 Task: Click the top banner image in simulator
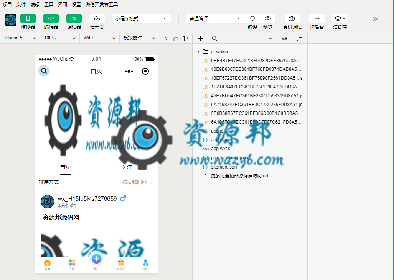pos(96,120)
